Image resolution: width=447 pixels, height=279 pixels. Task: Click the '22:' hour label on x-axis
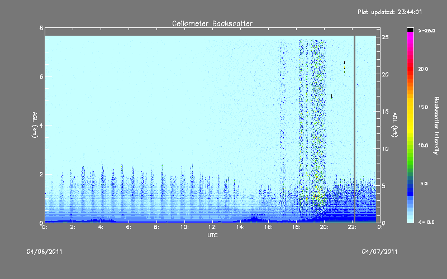352,227
